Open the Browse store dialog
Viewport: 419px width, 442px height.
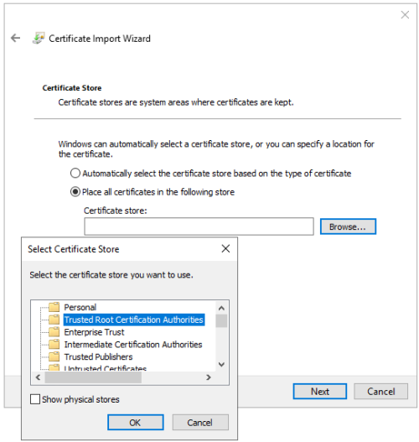tap(348, 226)
